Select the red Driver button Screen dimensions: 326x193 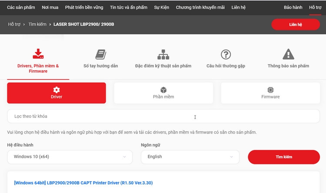point(57,93)
